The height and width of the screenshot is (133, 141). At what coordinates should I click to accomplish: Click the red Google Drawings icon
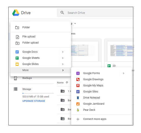click(x=78, y=79)
